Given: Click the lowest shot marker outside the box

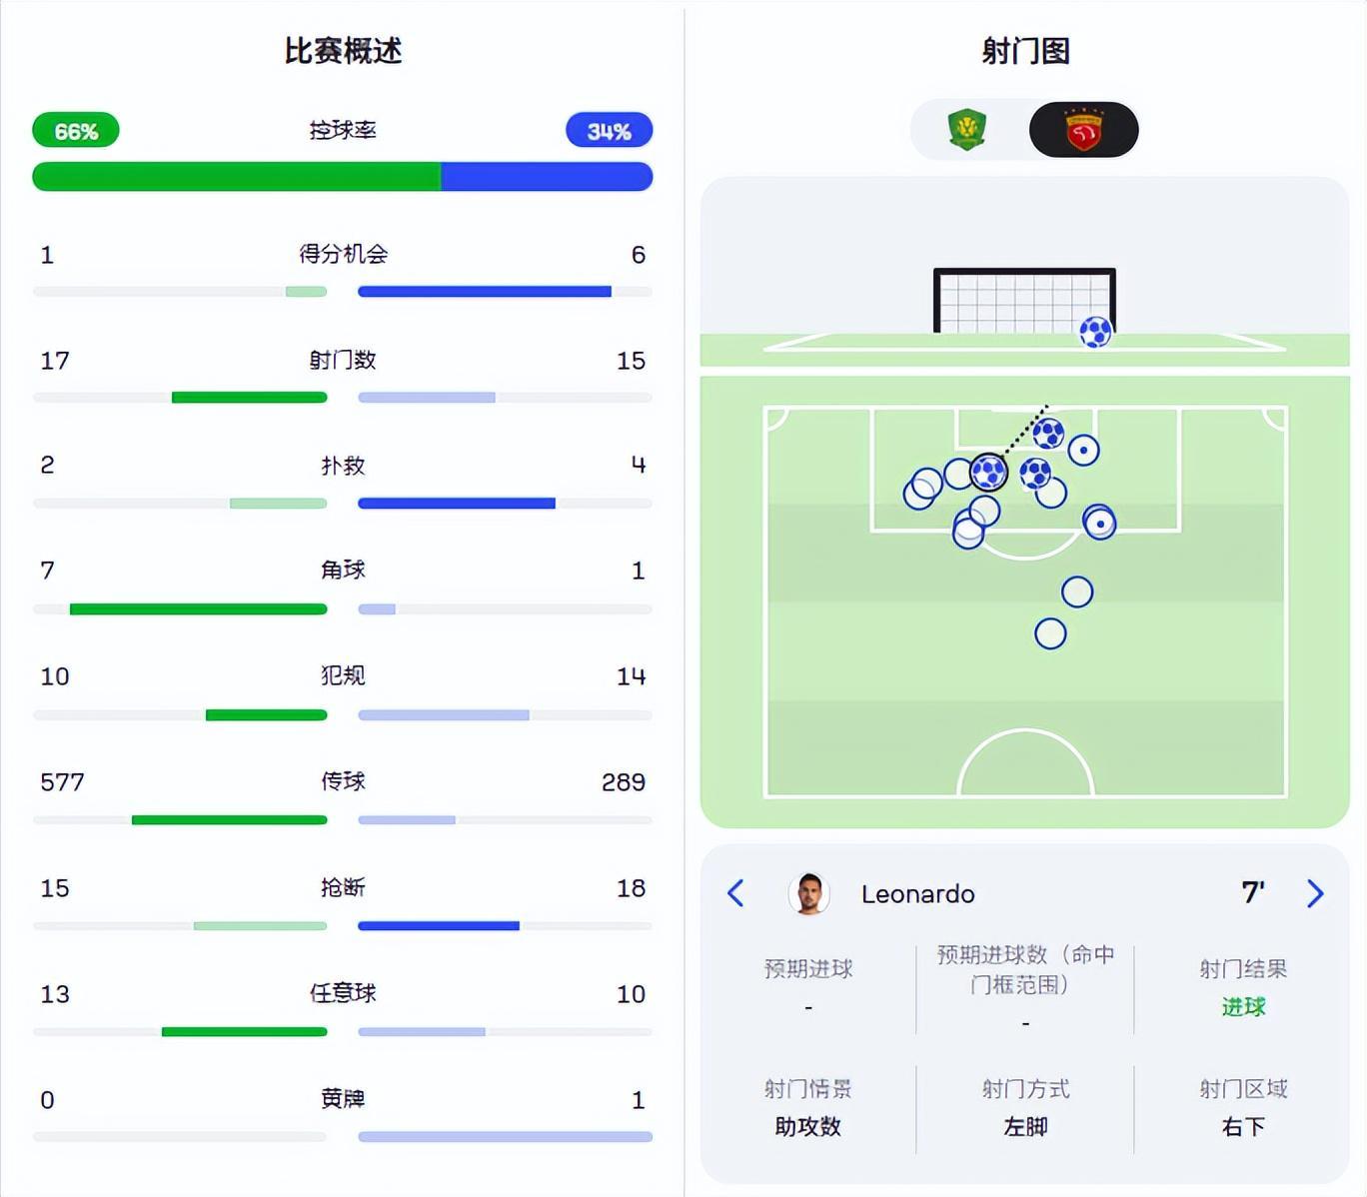Looking at the screenshot, I should click(1050, 633).
